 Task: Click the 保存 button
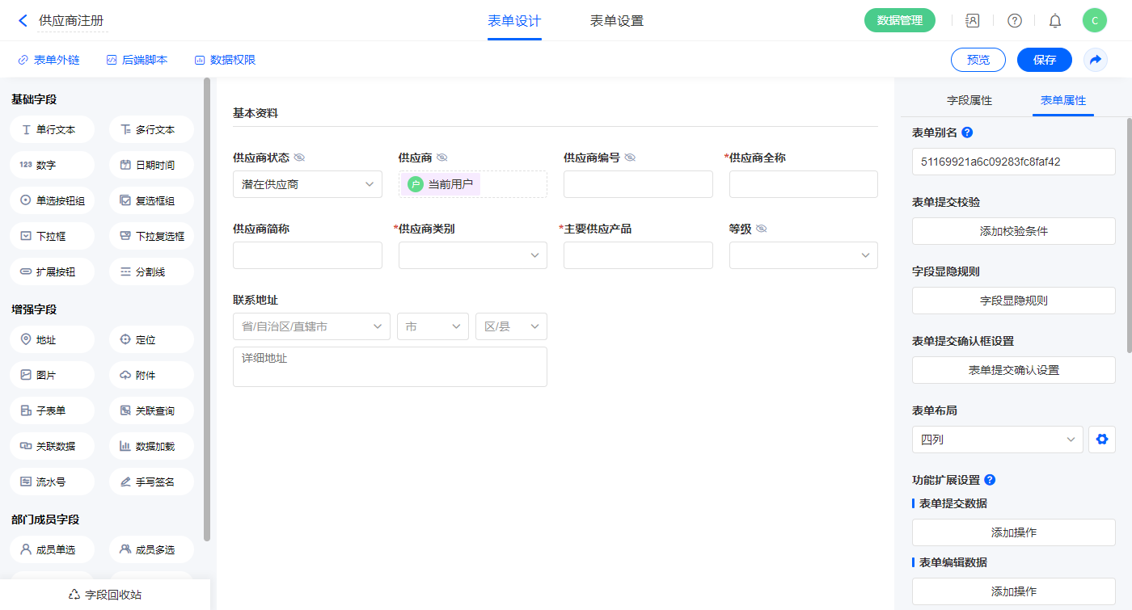pos(1044,60)
